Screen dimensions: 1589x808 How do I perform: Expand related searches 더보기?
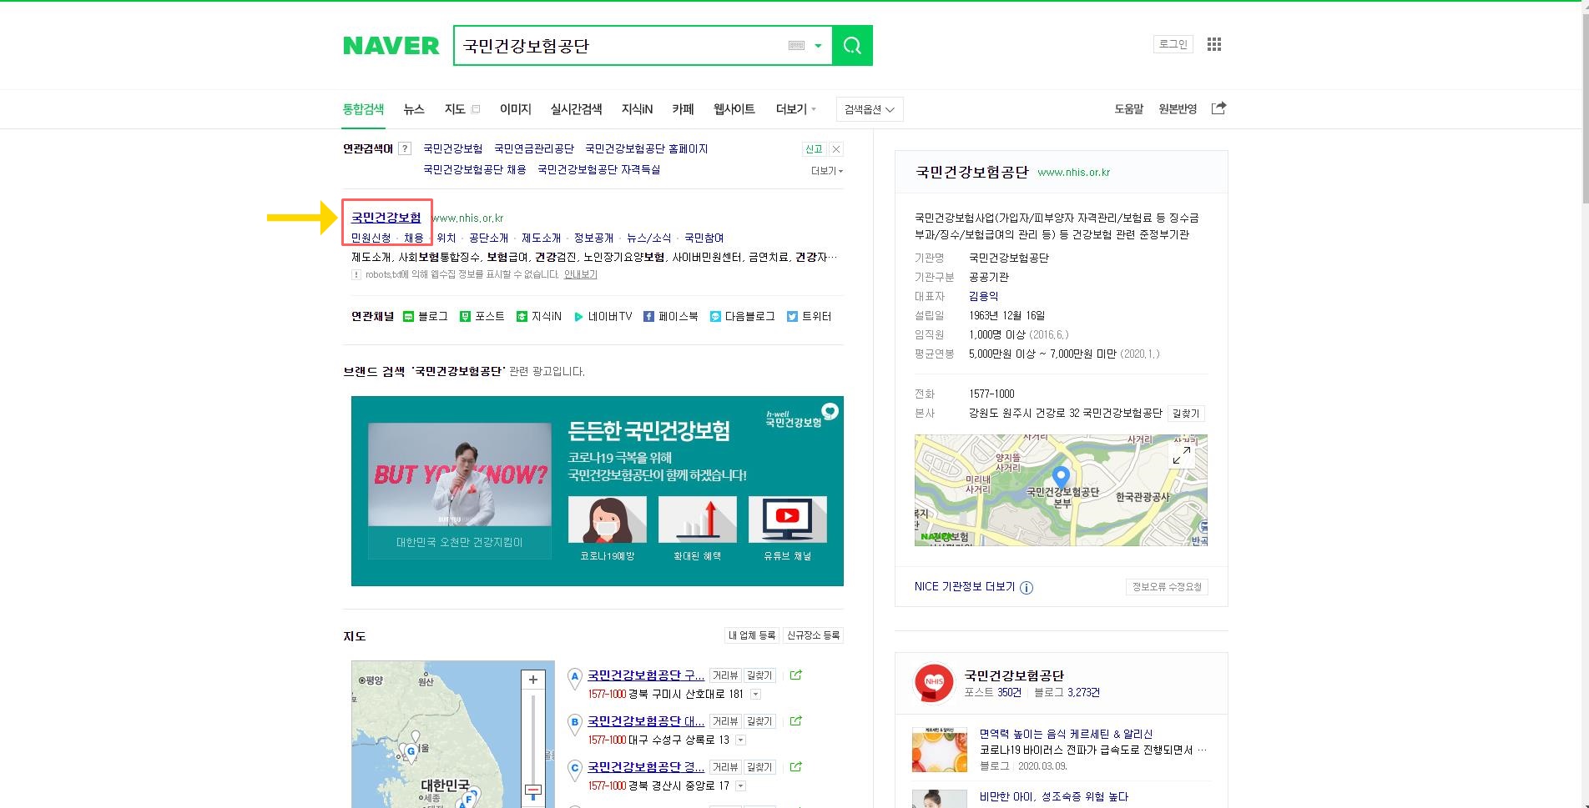pos(827,170)
